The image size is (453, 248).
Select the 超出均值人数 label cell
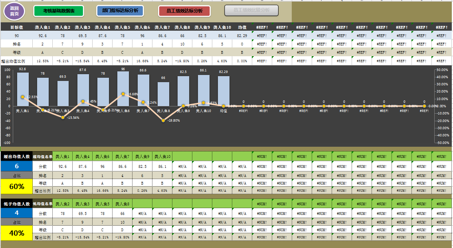coord(17,156)
